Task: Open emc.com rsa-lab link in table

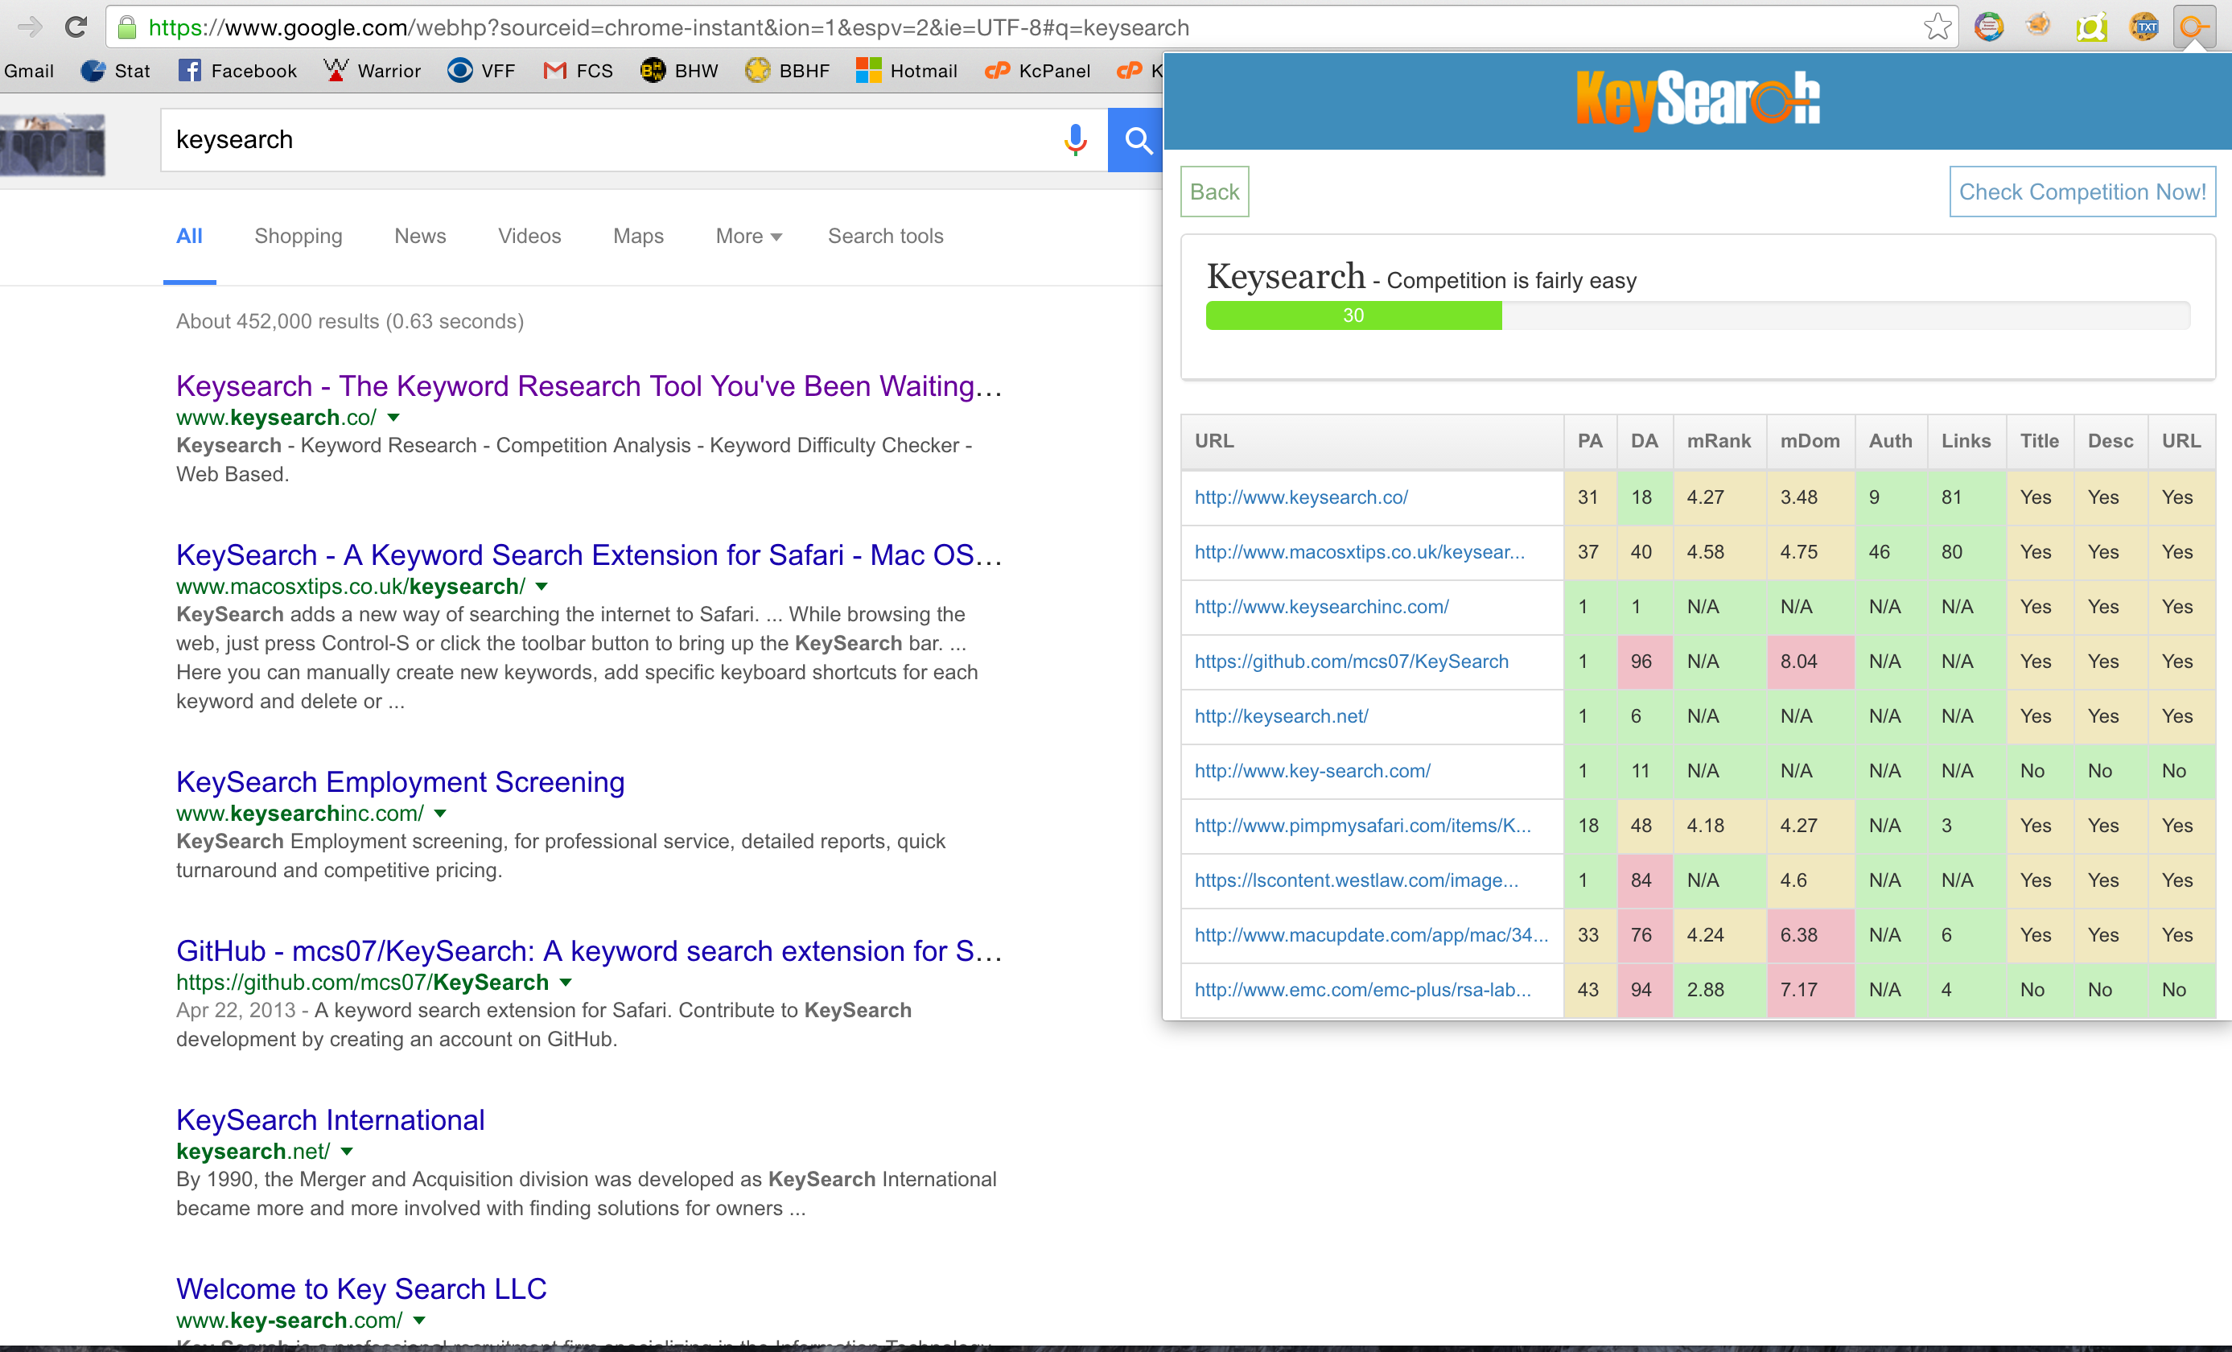Action: pos(1362,990)
